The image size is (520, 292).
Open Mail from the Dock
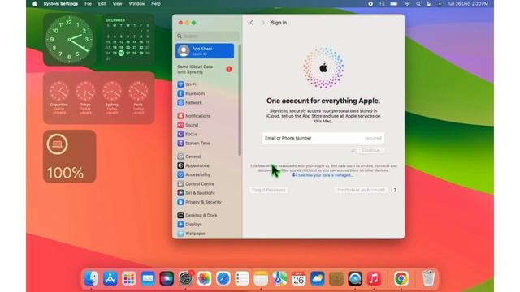pyautogui.click(x=148, y=278)
